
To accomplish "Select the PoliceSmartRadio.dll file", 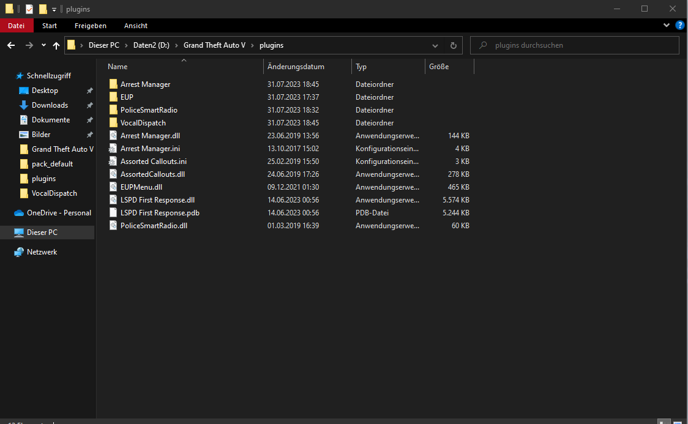I will (x=154, y=226).
